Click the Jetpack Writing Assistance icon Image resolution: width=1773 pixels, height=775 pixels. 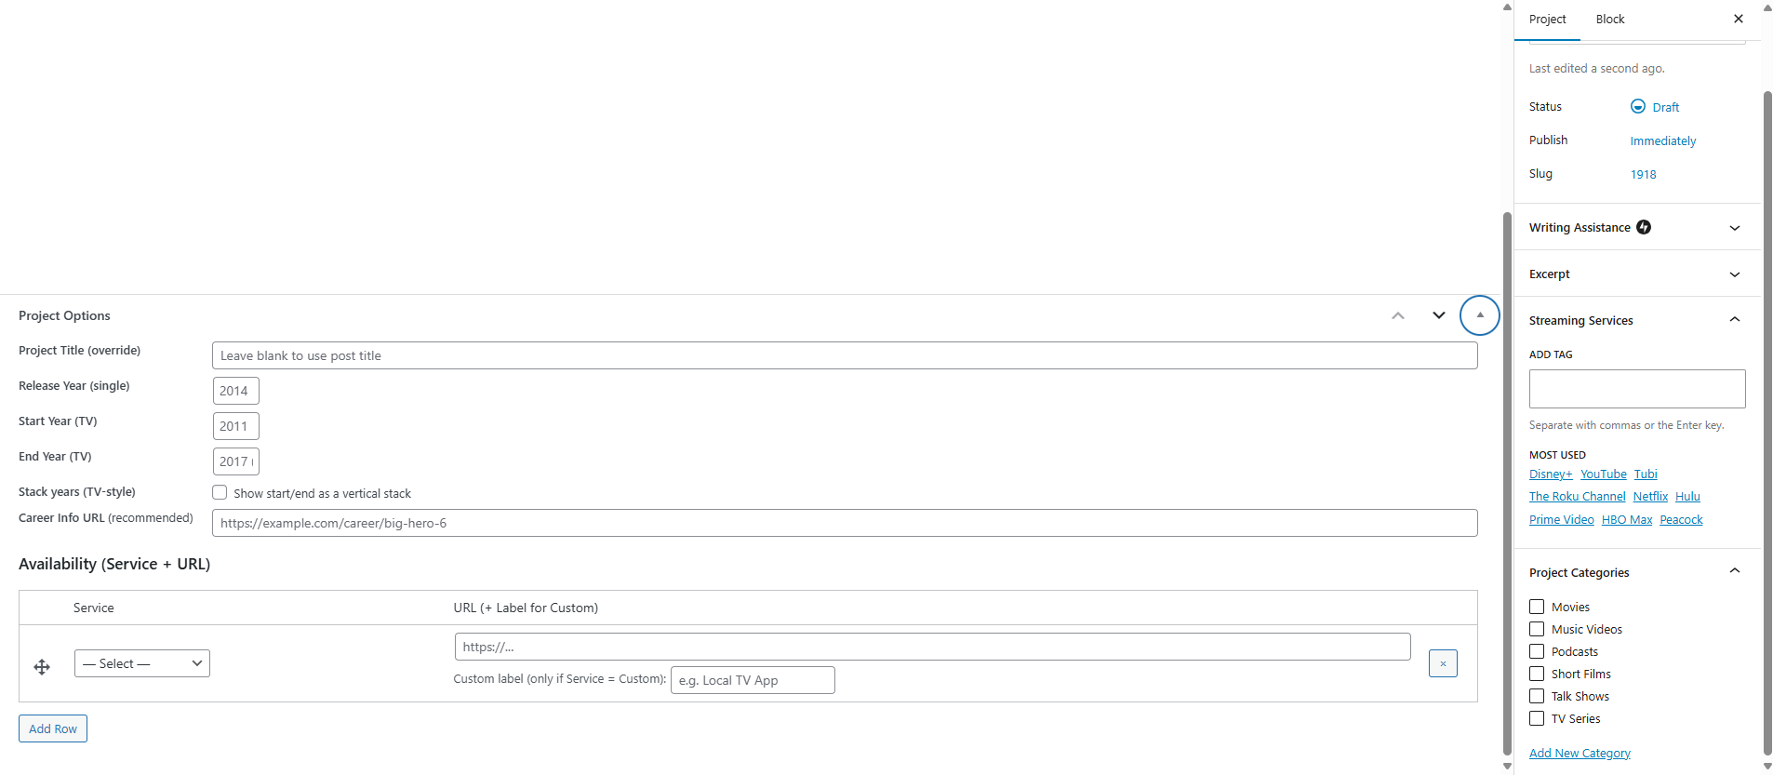point(1644,227)
